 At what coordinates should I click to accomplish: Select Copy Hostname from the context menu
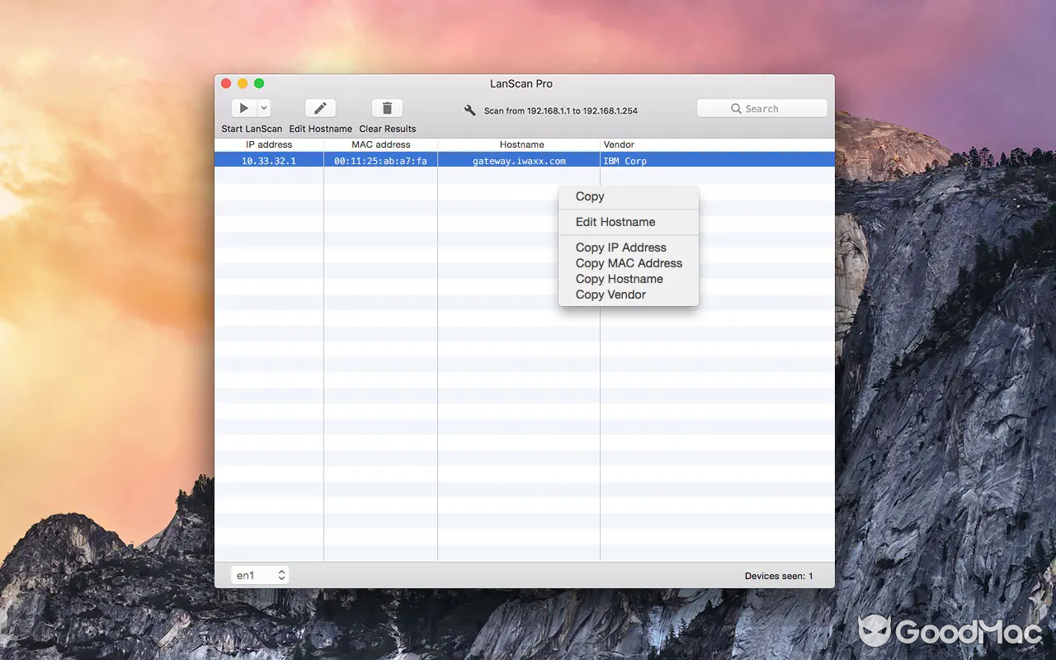click(x=619, y=279)
